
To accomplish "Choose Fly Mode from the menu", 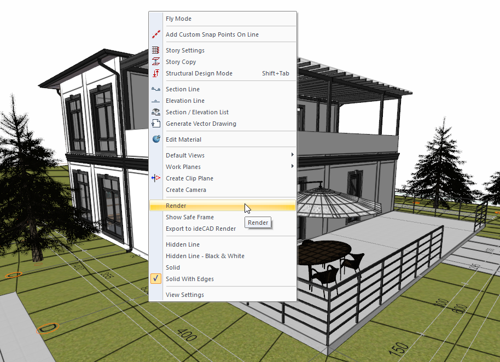I will coord(178,18).
